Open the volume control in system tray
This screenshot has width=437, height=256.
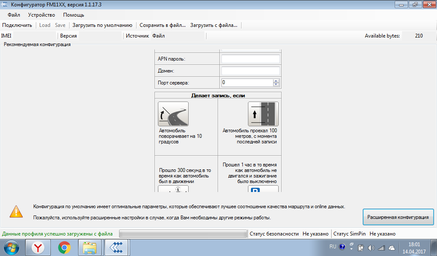[x=371, y=247]
